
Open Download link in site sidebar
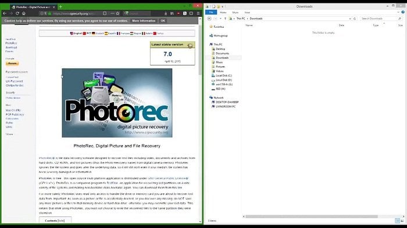[11, 48]
